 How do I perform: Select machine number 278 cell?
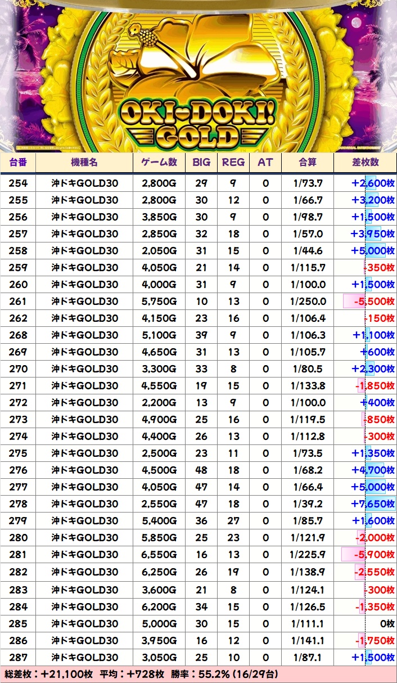pos(18,504)
